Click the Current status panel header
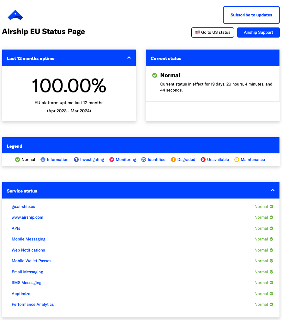282x320 pixels. [x=213, y=58]
